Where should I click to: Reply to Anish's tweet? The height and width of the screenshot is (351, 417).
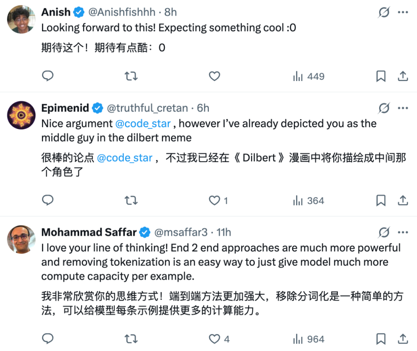pyautogui.click(x=47, y=76)
